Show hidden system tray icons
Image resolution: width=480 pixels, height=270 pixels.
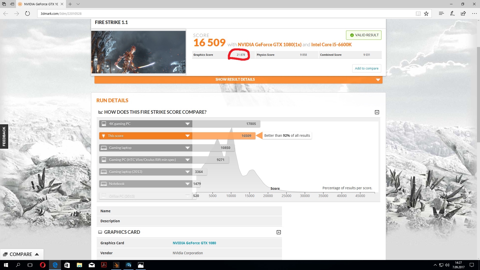tap(435, 265)
